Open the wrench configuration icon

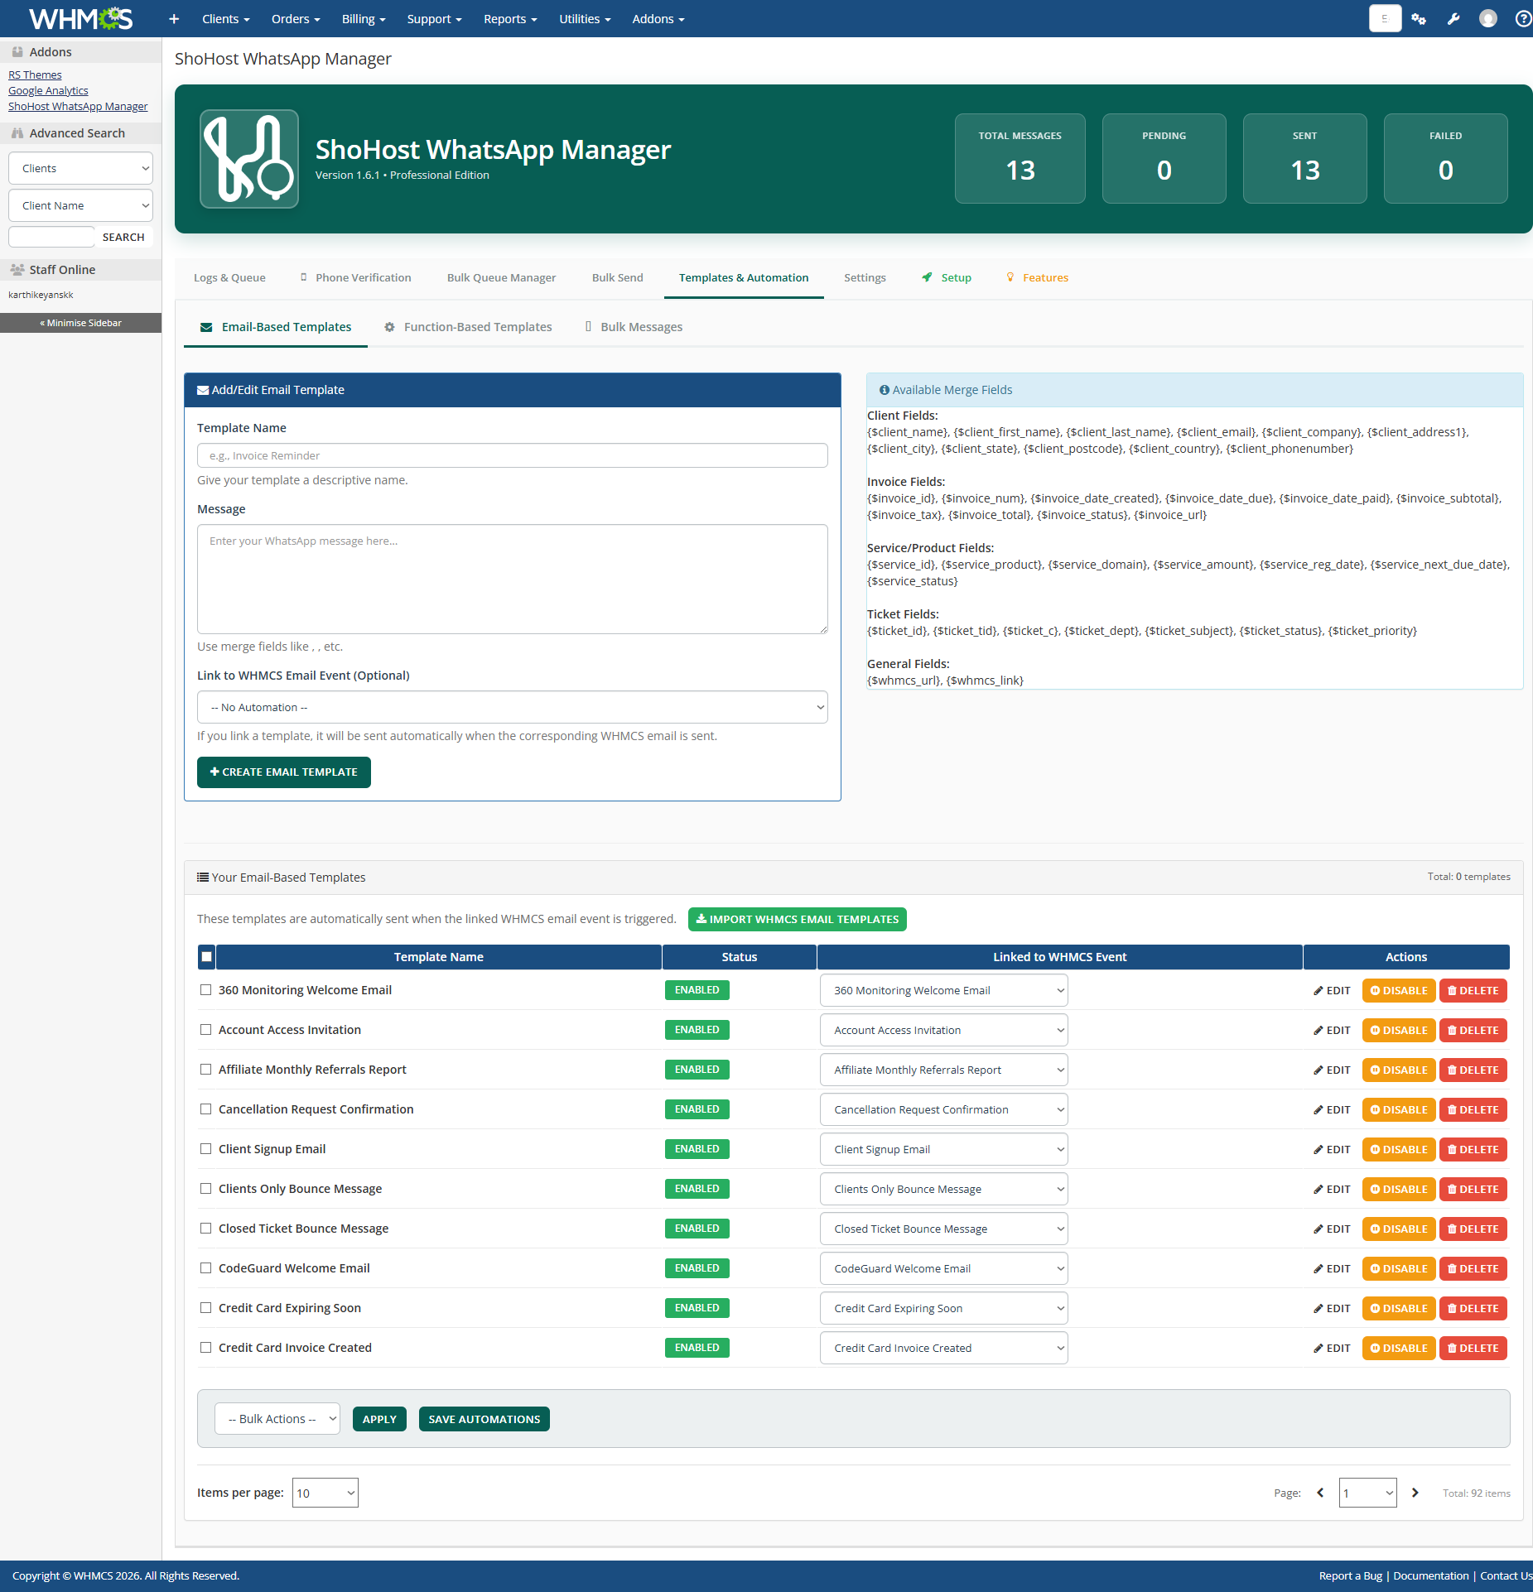(1453, 19)
